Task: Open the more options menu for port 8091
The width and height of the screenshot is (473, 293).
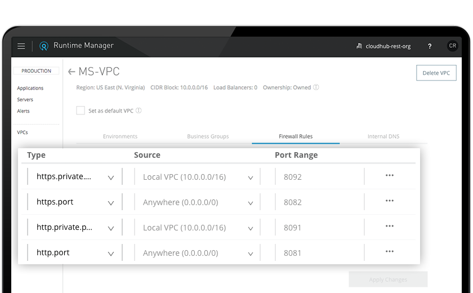Action: tap(390, 226)
